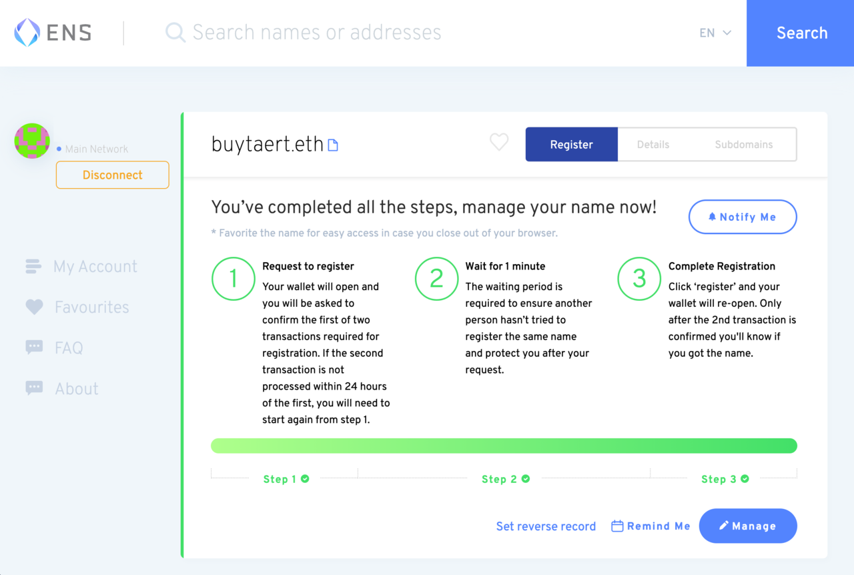Viewport: 854px width, 575px height.
Task: Click the Disconnect button
Action: click(x=113, y=175)
